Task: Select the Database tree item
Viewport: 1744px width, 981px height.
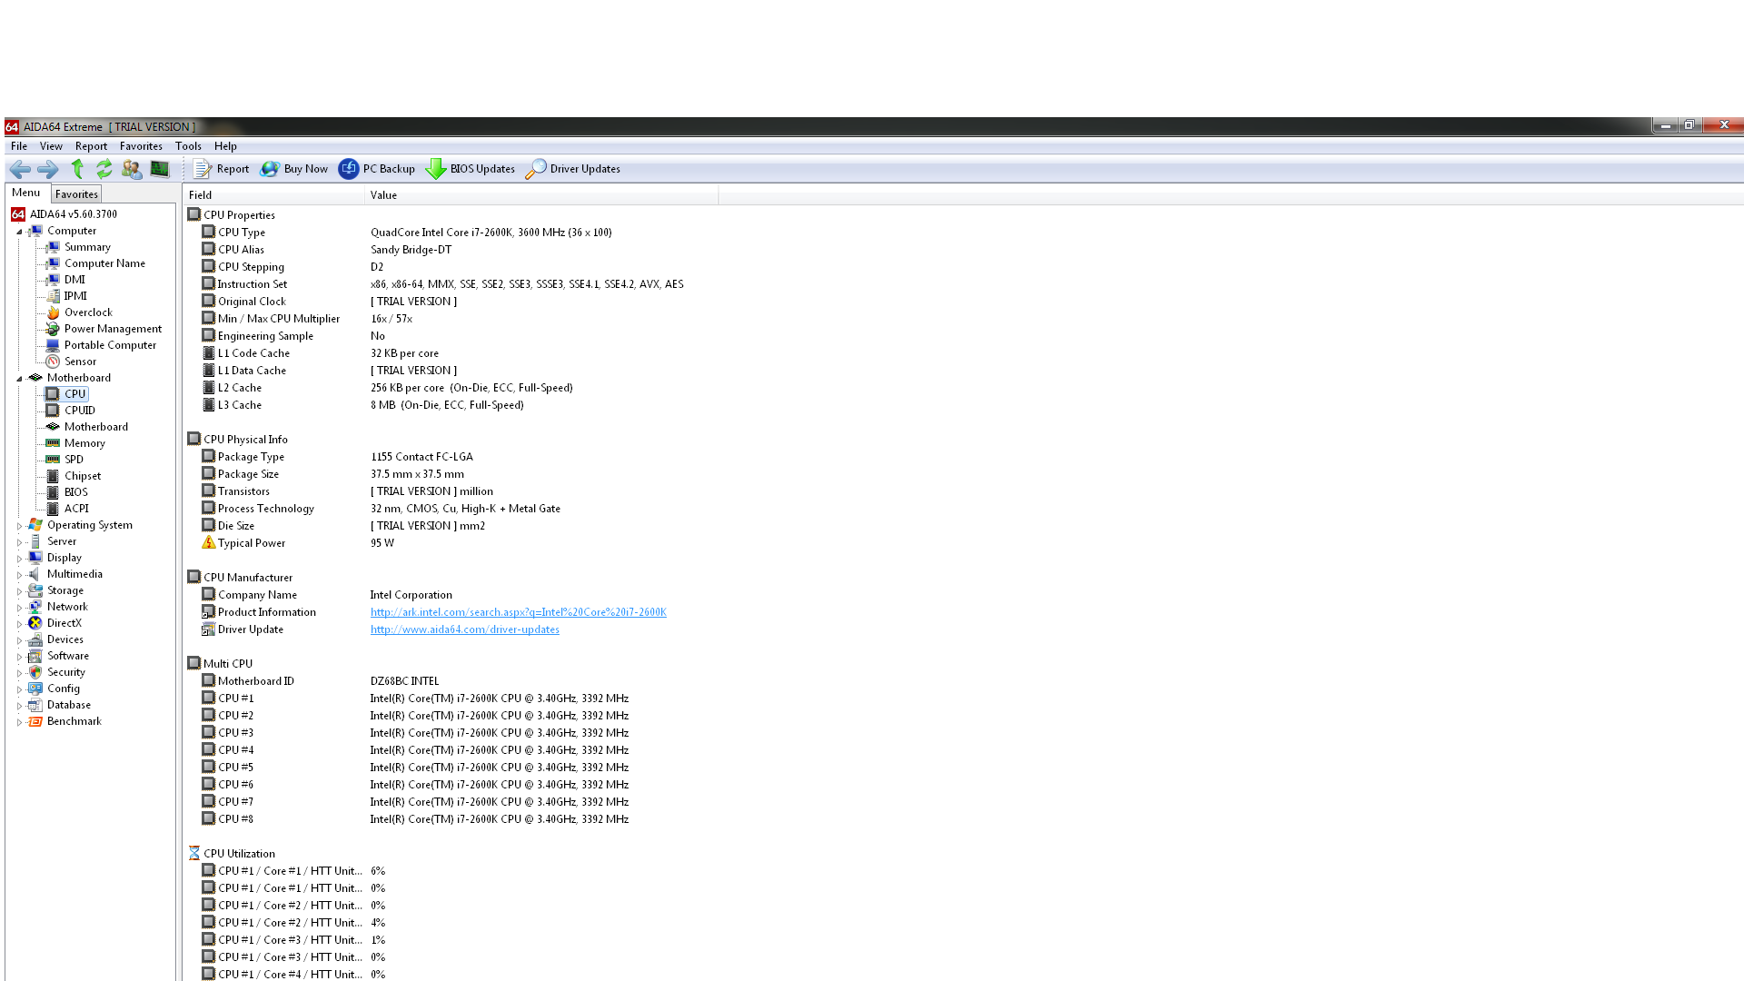Action: (x=69, y=705)
